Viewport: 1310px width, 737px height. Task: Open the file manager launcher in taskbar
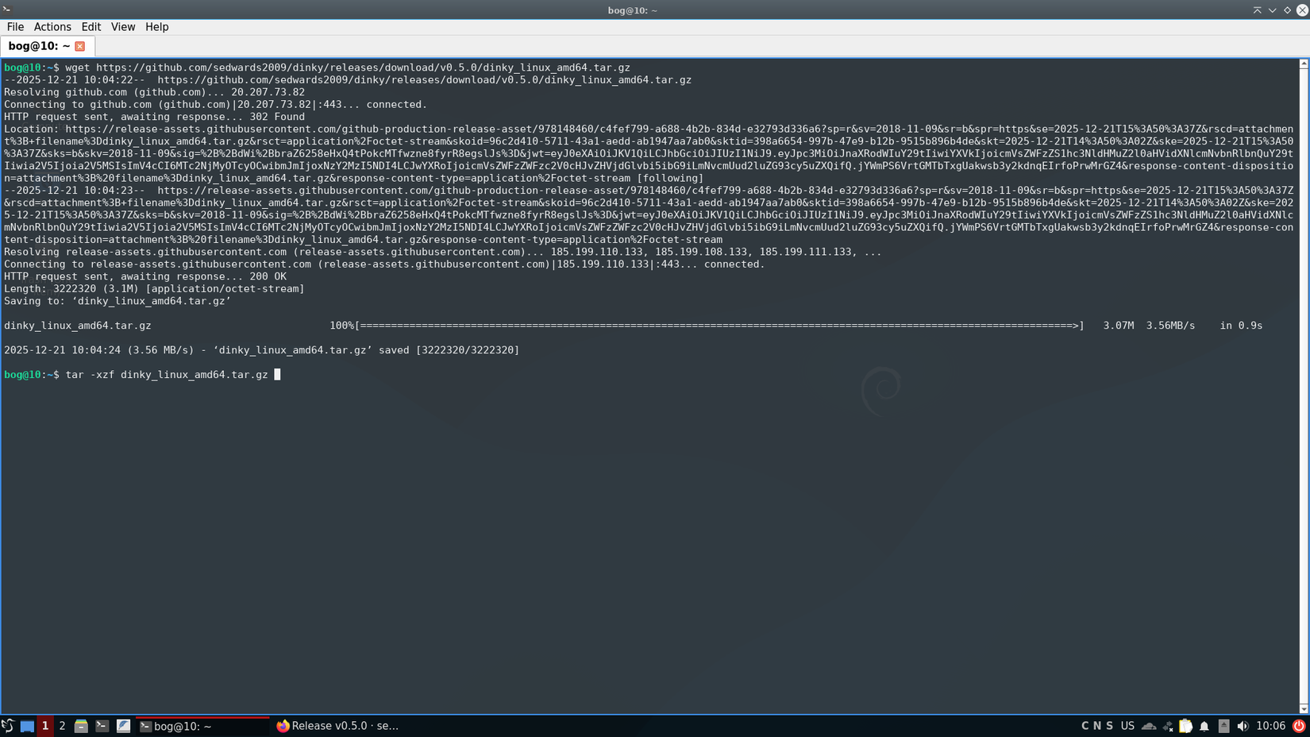pyautogui.click(x=81, y=726)
